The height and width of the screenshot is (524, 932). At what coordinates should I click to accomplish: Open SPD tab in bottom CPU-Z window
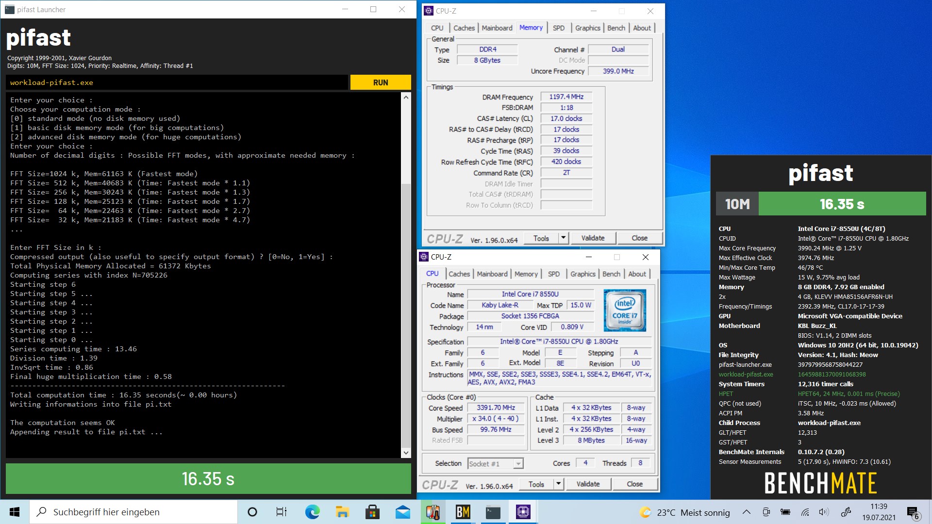(554, 274)
